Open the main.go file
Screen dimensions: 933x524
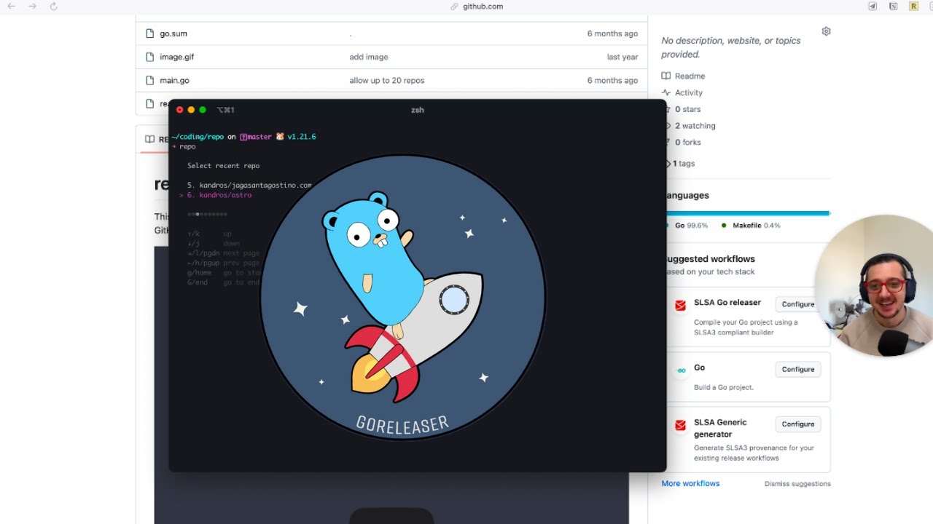pos(174,81)
